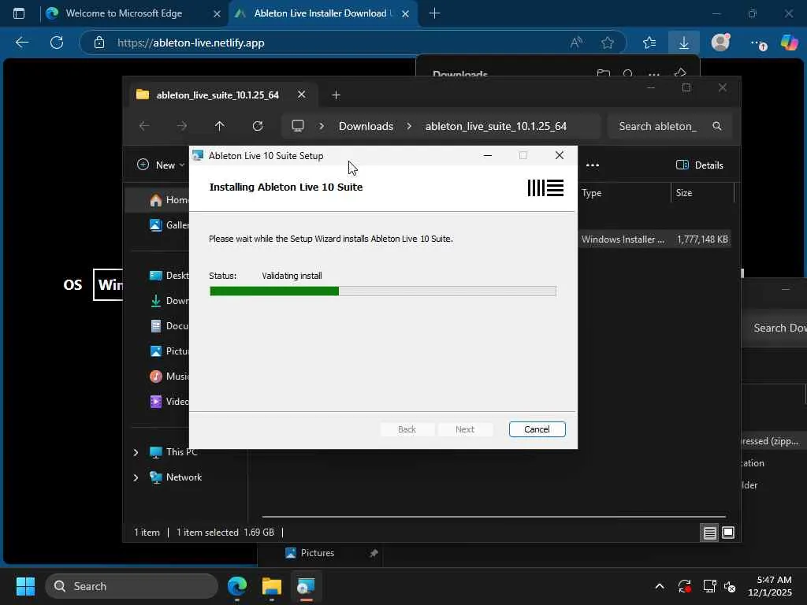This screenshot has width=807, height=605.
Task: Open the New dropdown in File Explorer
Action: [x=161, y=165]
